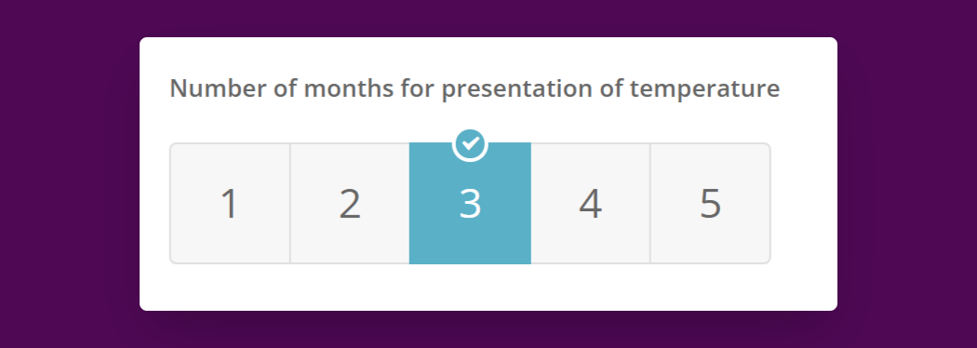Choose the segment left of selected 3
977x348 pixels.
pos(350,204)
